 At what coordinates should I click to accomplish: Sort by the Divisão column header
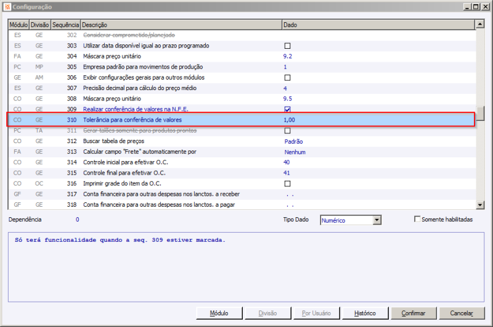[40, 25]
